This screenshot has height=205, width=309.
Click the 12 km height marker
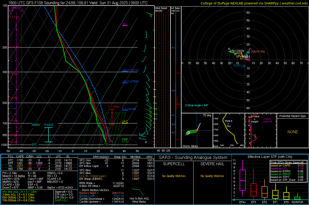(x=15, y=47)
